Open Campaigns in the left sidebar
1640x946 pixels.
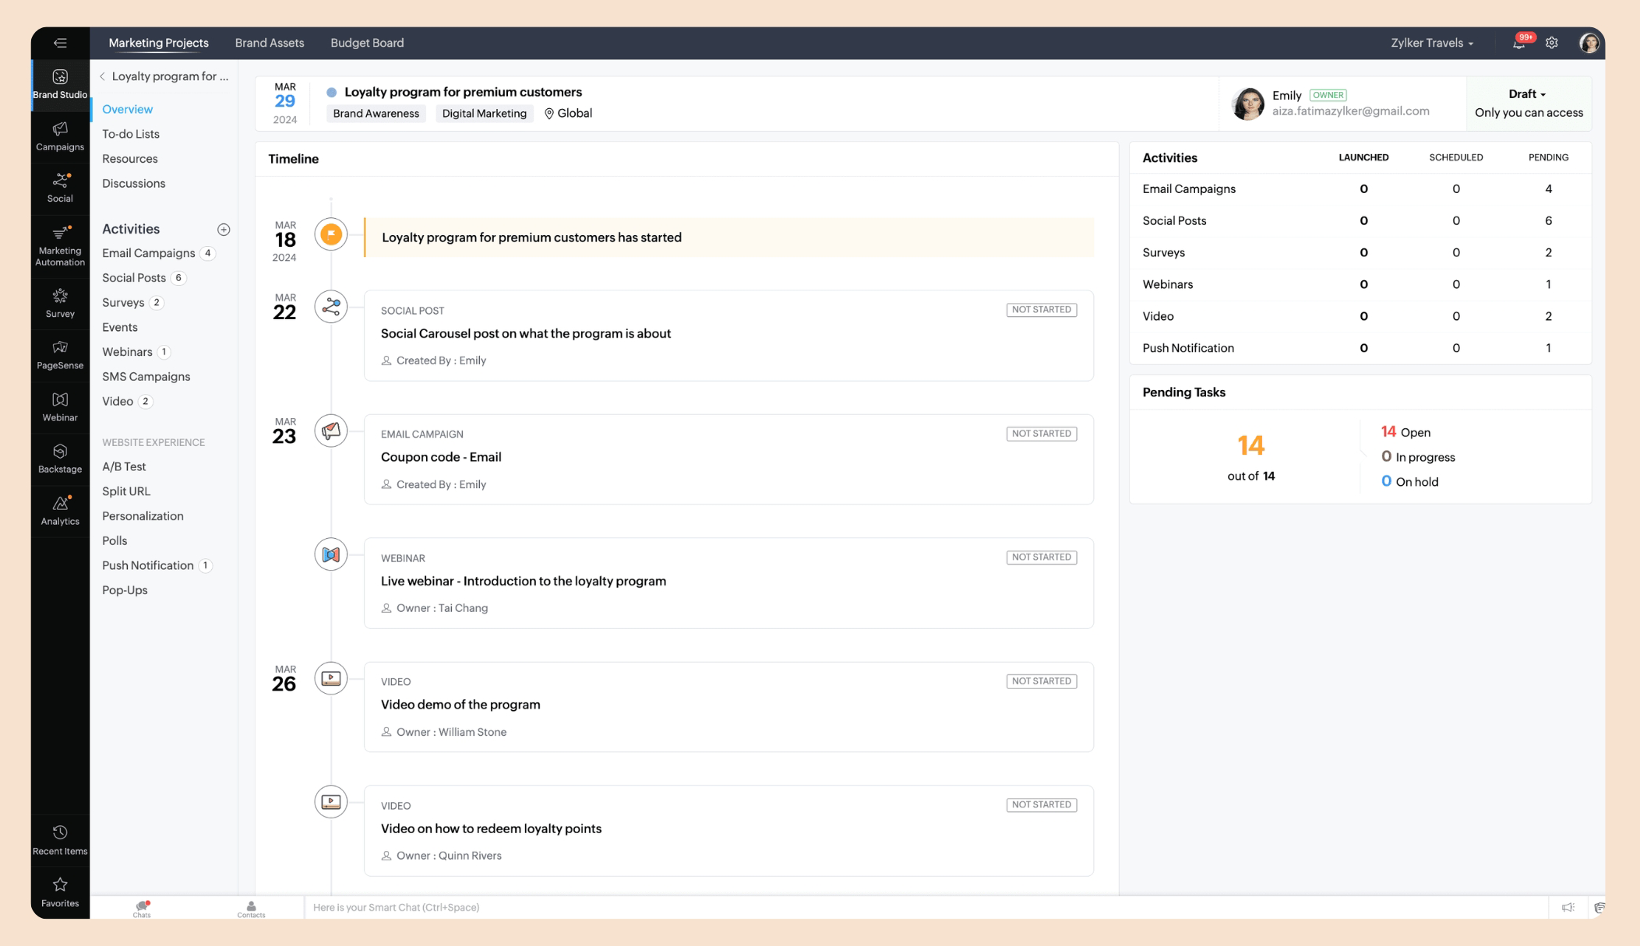60,135
